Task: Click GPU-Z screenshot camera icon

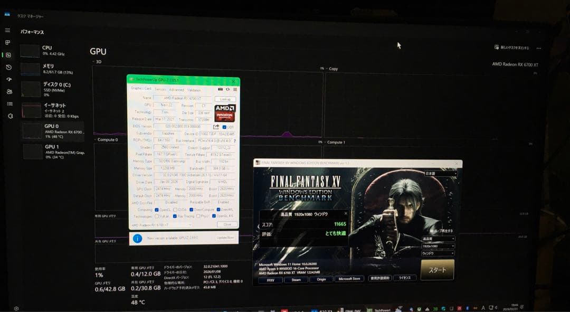Action: point(220,89)
